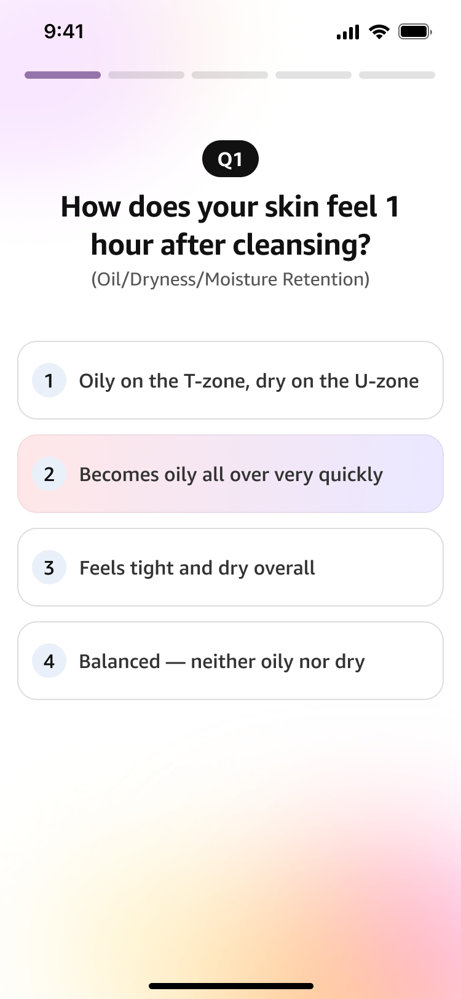The image size is (461, 999).
Task: Click the number 1 circle badge
Action: 49,381
